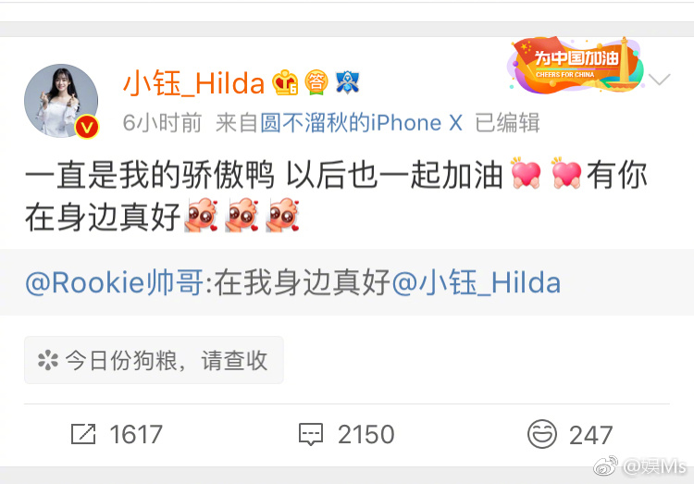Click the orange 答 badge icon
The height and width of the screenshot is (484, 694).
316,82
